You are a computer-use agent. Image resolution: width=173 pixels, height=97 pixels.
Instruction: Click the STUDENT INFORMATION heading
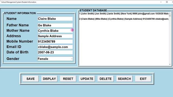click(x=20, y=13)
